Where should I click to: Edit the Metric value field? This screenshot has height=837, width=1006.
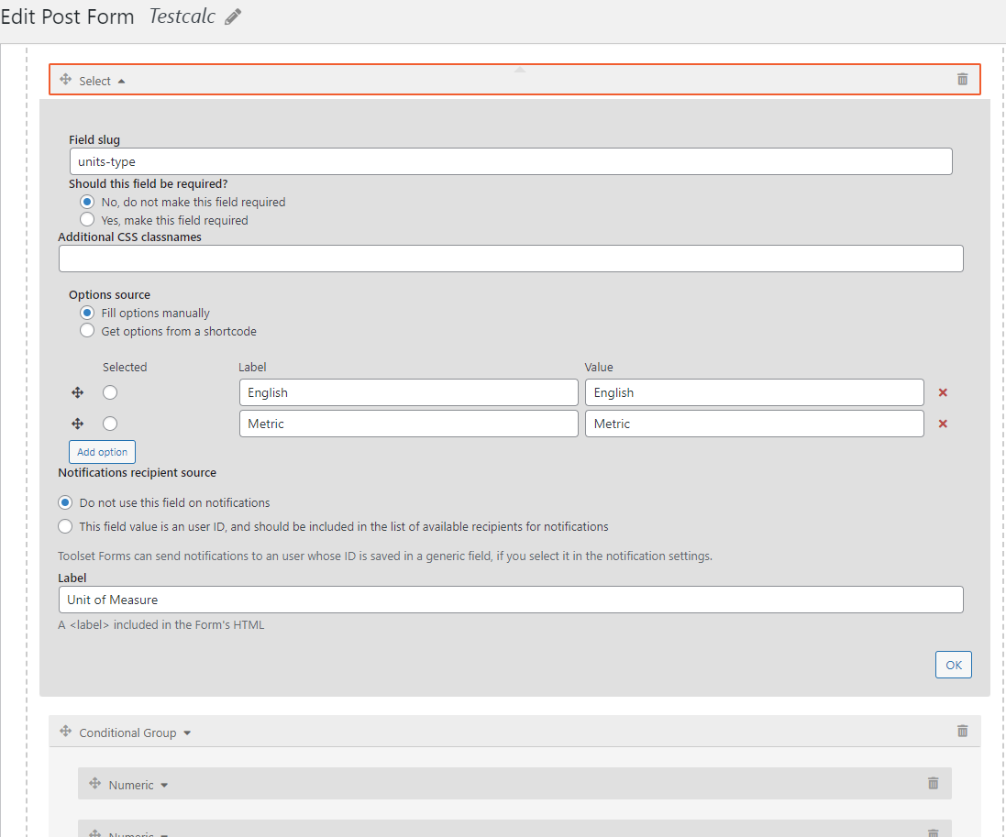[x=755, y=424]
